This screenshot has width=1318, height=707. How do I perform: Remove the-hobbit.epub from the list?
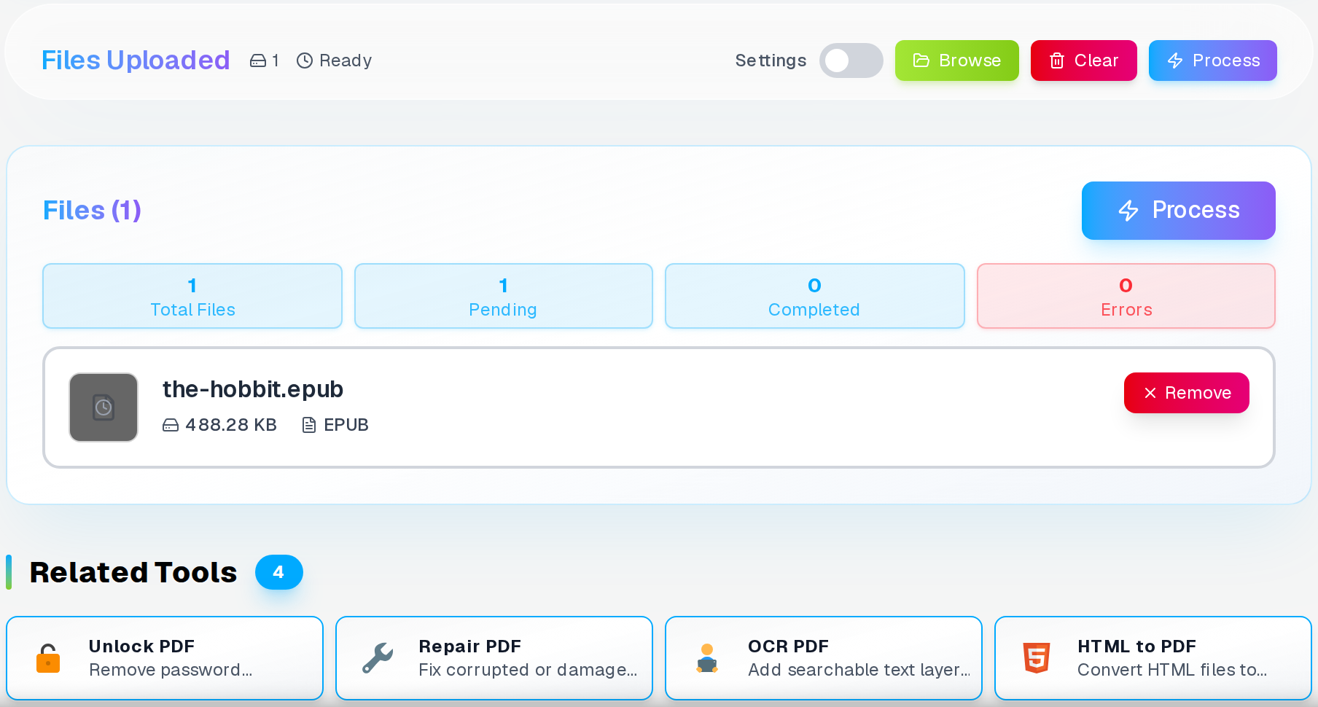[x=1186, y=393]
